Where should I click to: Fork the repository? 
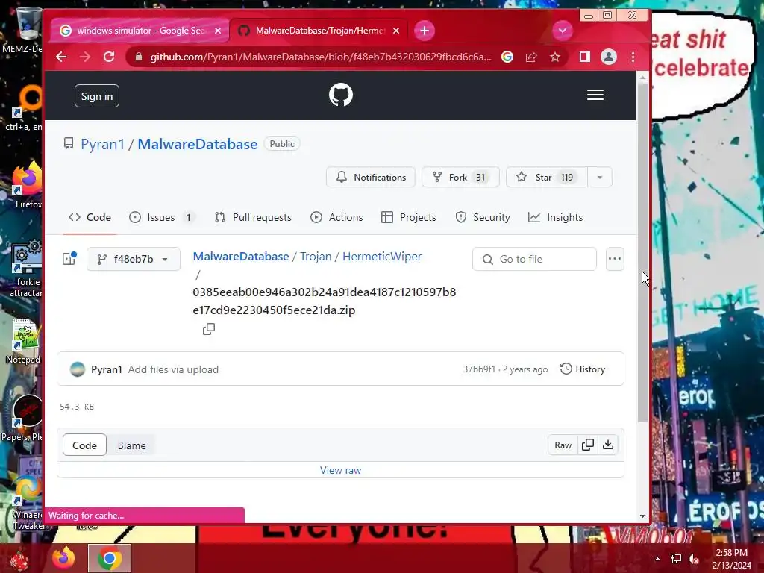coord(460,178)
